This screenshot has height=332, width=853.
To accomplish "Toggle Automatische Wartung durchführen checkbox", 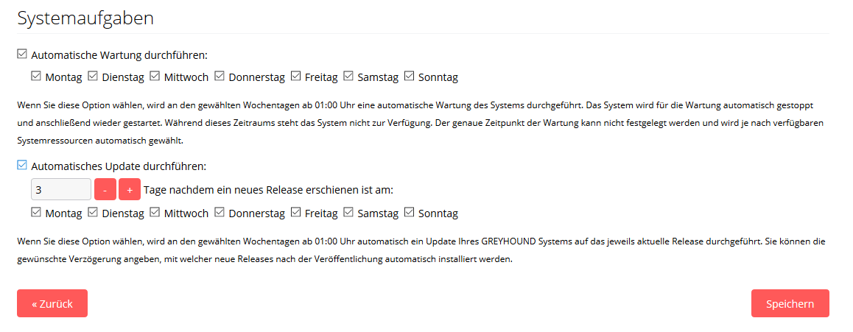I will click(22, 54).
